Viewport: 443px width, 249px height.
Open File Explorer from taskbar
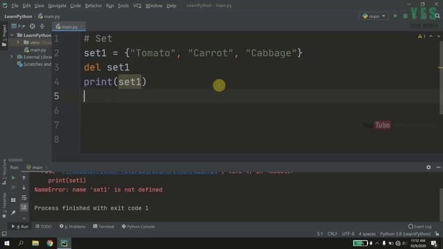click(x=35, y=243)
